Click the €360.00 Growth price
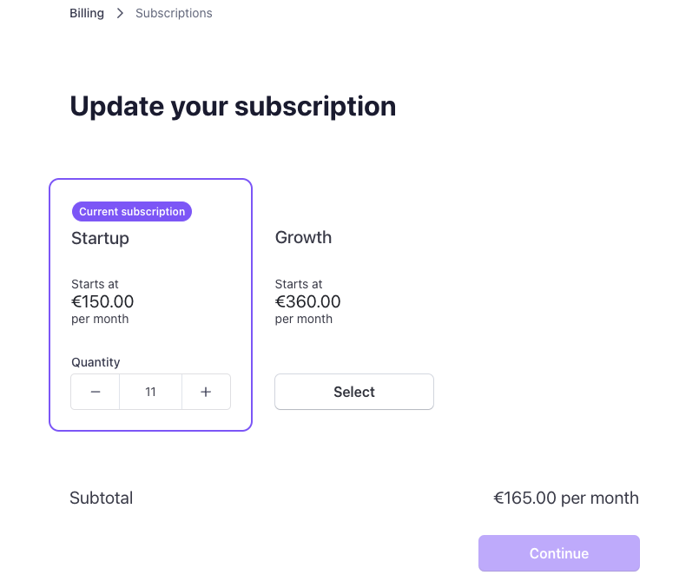 pyautogui.click(x=307, y=301)
